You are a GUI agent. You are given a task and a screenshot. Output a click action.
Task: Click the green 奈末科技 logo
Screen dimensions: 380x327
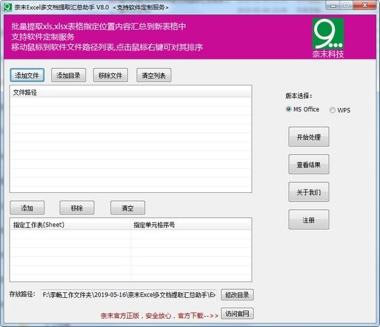pos(328,37)
